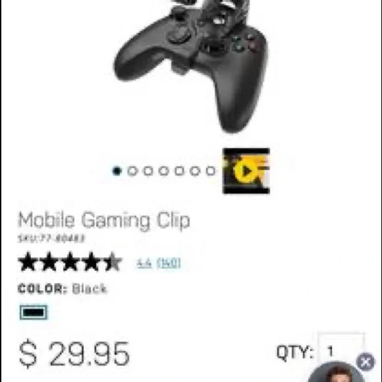Select the third carousel dot
This screenshot has height=382, width=382.
pyautogui.click(x=148, y=171)
